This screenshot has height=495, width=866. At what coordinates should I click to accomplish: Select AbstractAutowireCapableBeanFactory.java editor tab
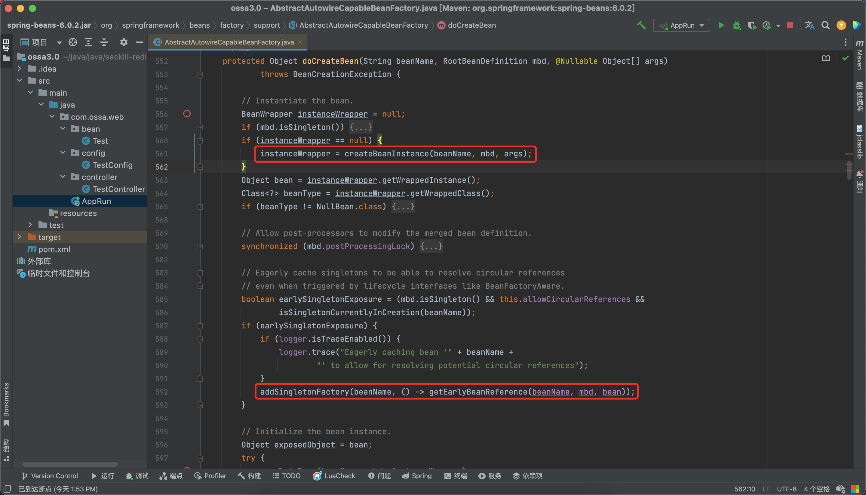pyautogui.click(x=229, y=42)
